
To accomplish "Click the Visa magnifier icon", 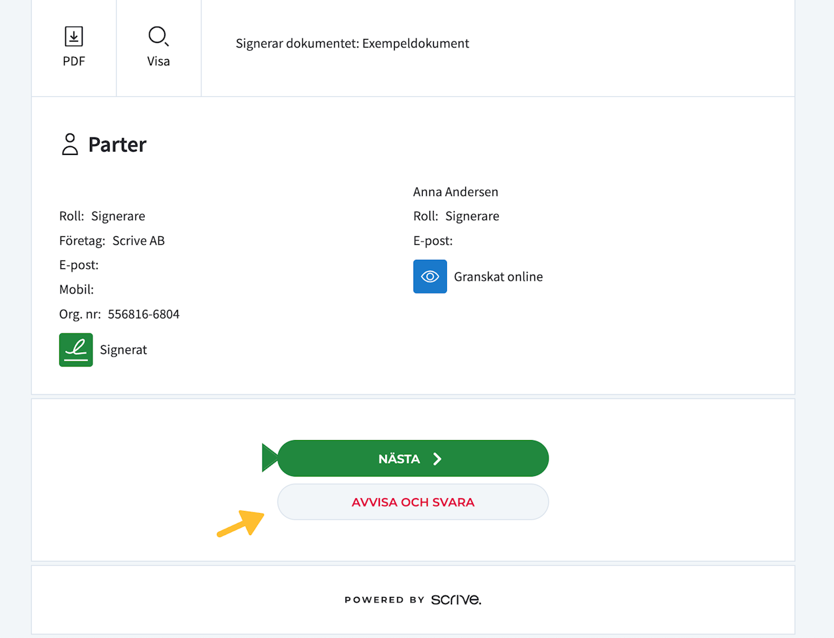I will (x=158, y=36).
